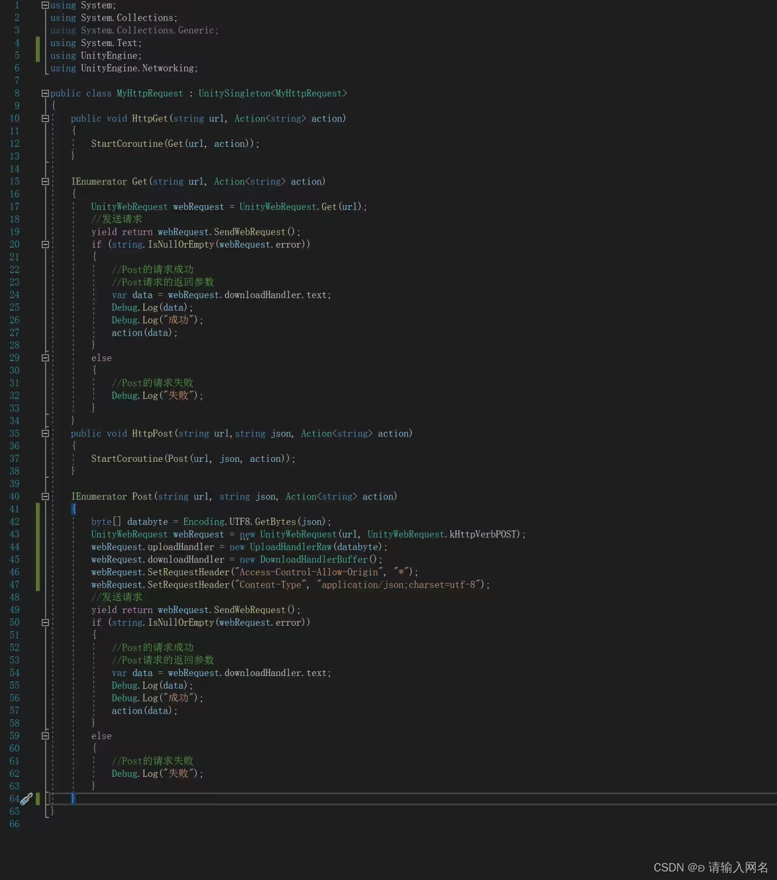Collapse the HttpPost method at line 35
Viewport: 777px width, 880px height.
click(x=45, y=433)
